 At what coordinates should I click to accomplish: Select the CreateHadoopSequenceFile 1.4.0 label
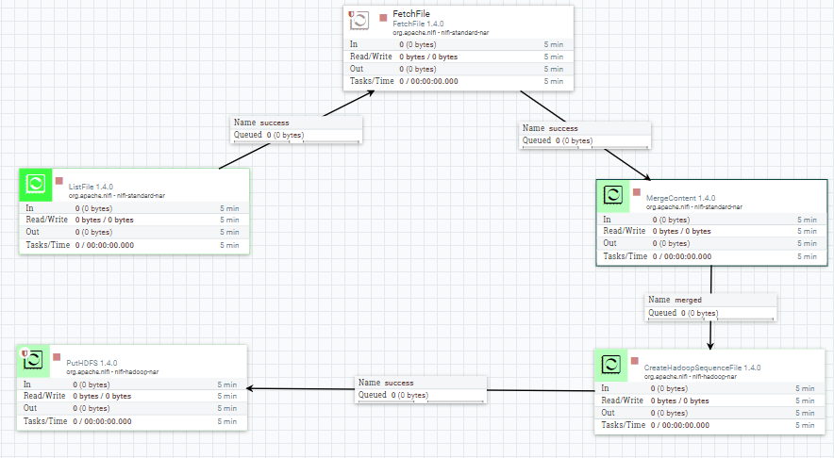point(702,368)
